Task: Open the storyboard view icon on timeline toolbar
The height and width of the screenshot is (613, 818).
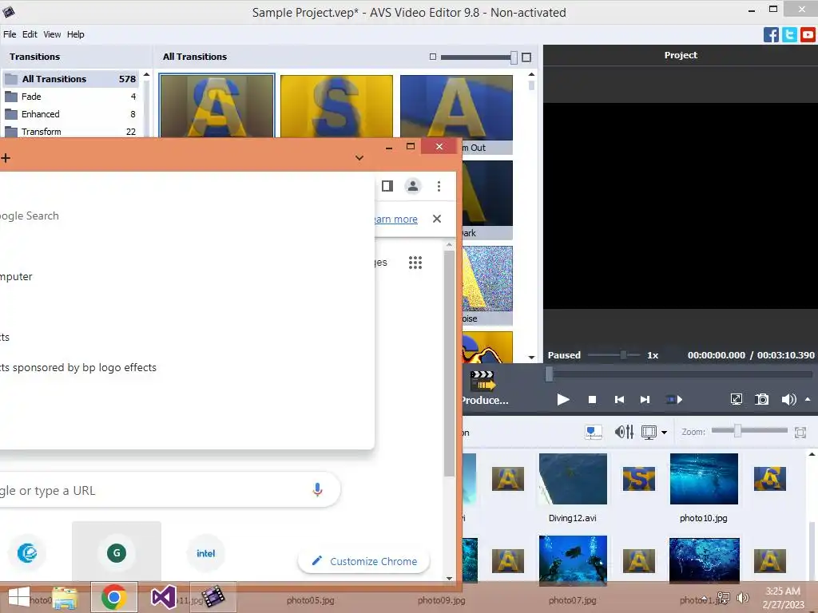Action: (594, 432)
